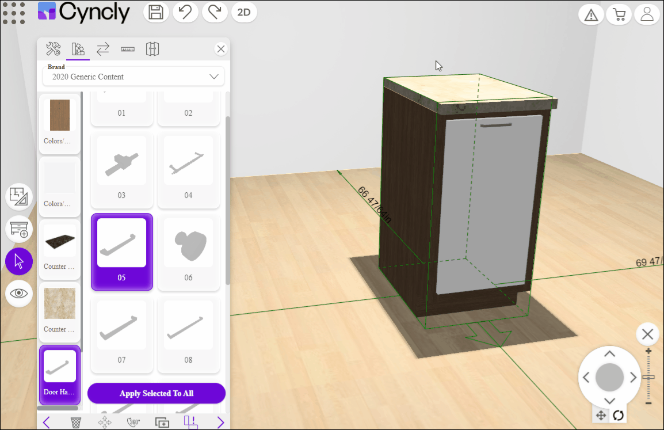Close the properties panel
This screenshot has height=430, width=664.
220,49
